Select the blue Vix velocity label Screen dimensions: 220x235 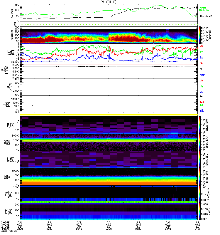(x=201, y=92)
